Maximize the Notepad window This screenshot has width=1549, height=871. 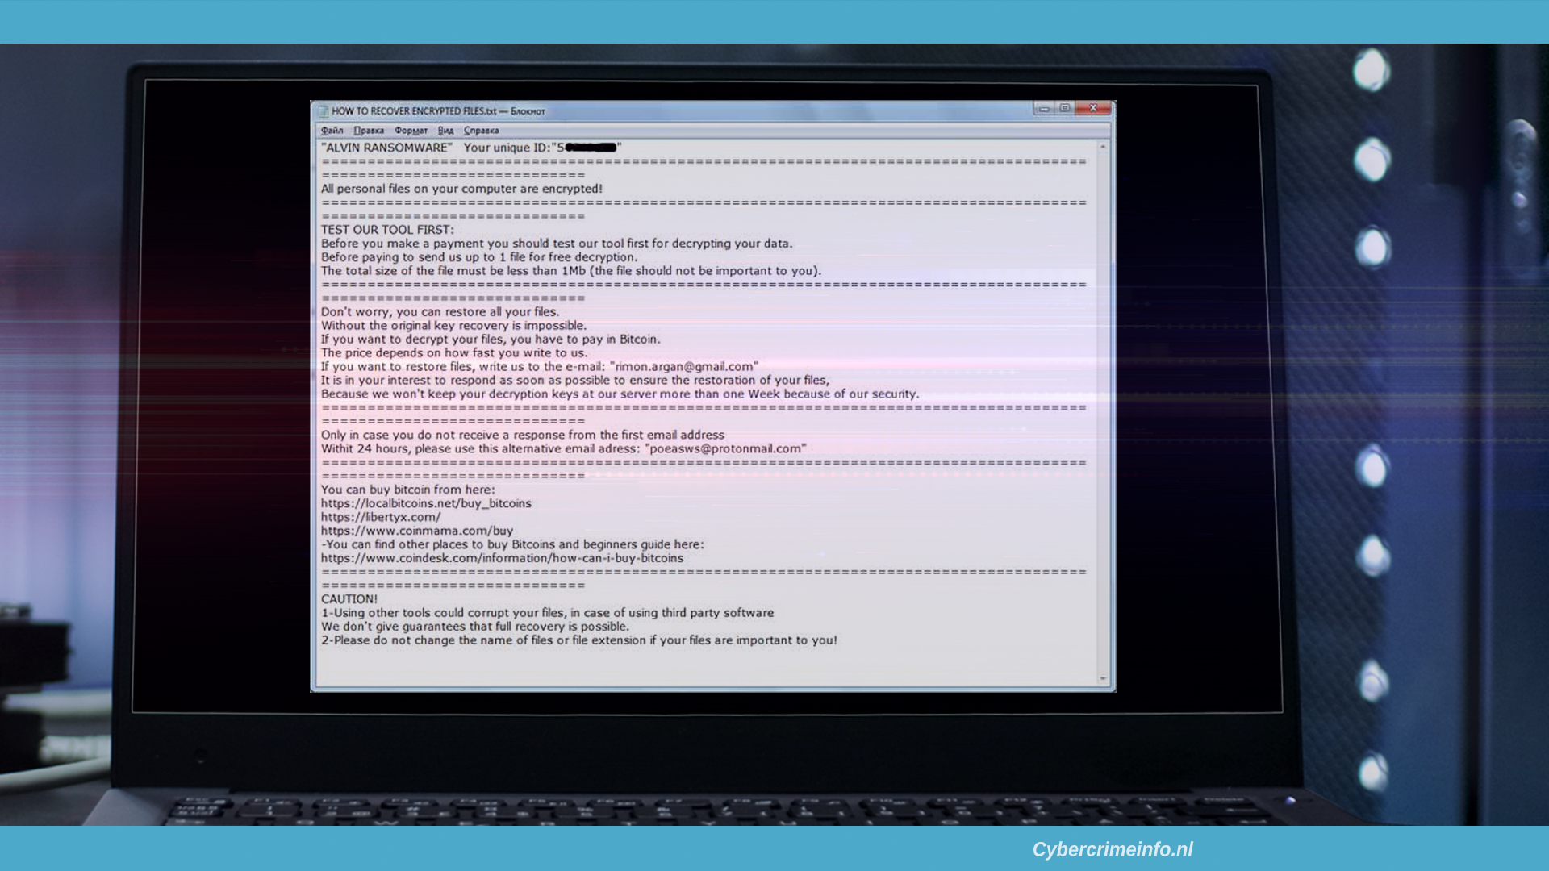[1065, 108]
